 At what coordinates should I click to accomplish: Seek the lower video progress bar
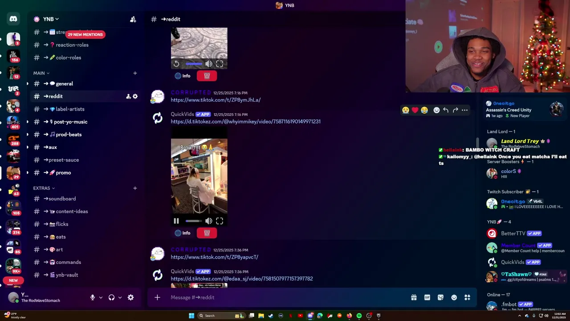click(x=193, y=221)
